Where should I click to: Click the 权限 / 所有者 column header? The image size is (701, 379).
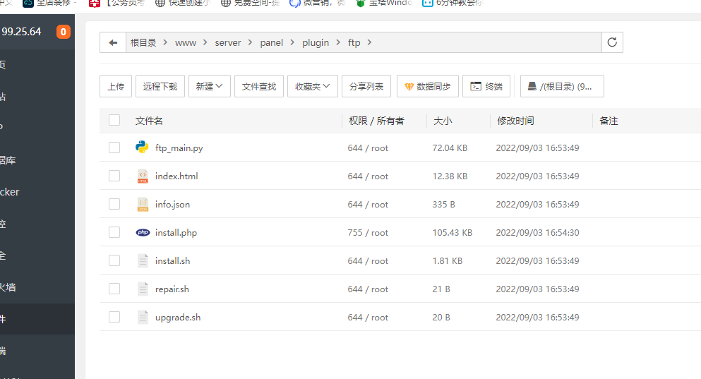pos(376,121)
